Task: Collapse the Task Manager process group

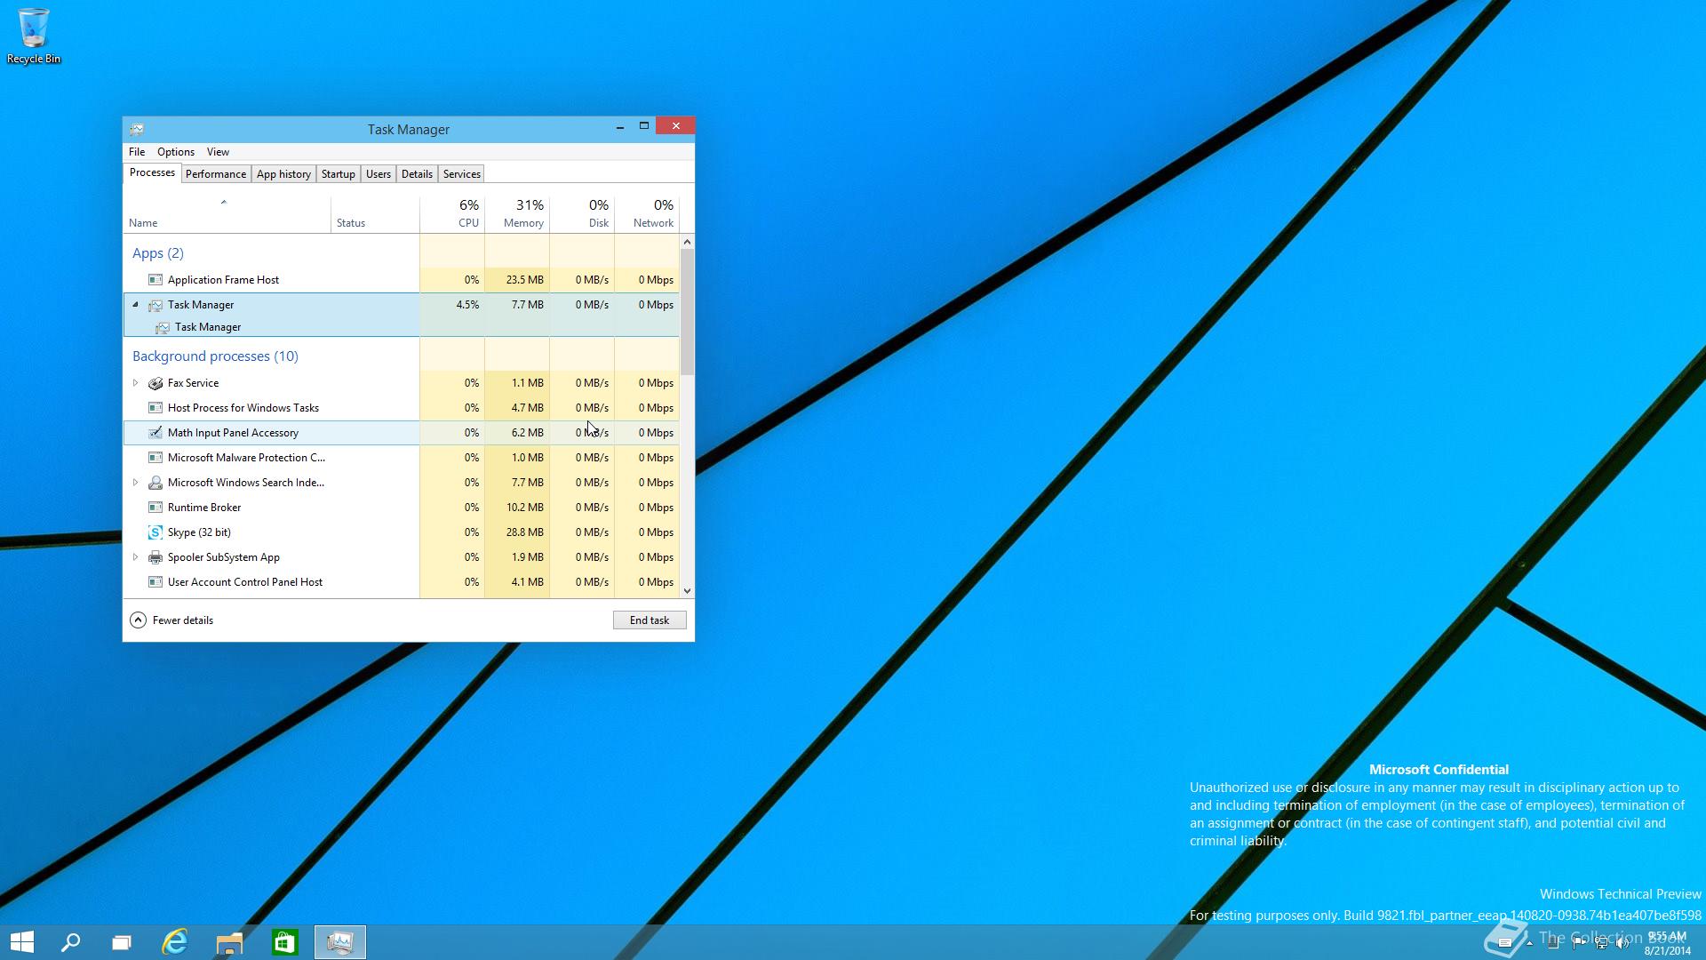Action: click(135, 305)
